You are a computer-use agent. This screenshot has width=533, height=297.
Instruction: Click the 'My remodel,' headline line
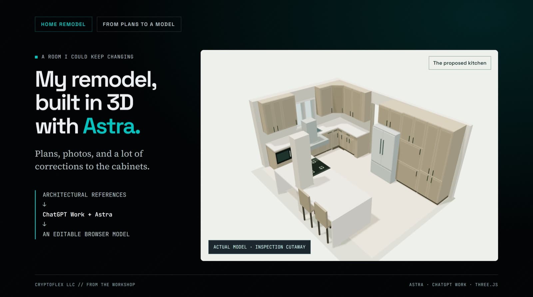[x=96, y=80]
